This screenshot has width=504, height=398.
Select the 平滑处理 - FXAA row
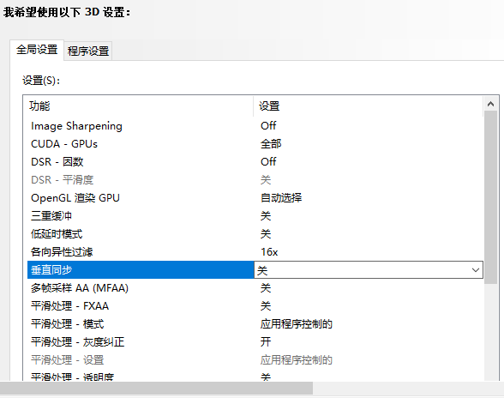255,306
